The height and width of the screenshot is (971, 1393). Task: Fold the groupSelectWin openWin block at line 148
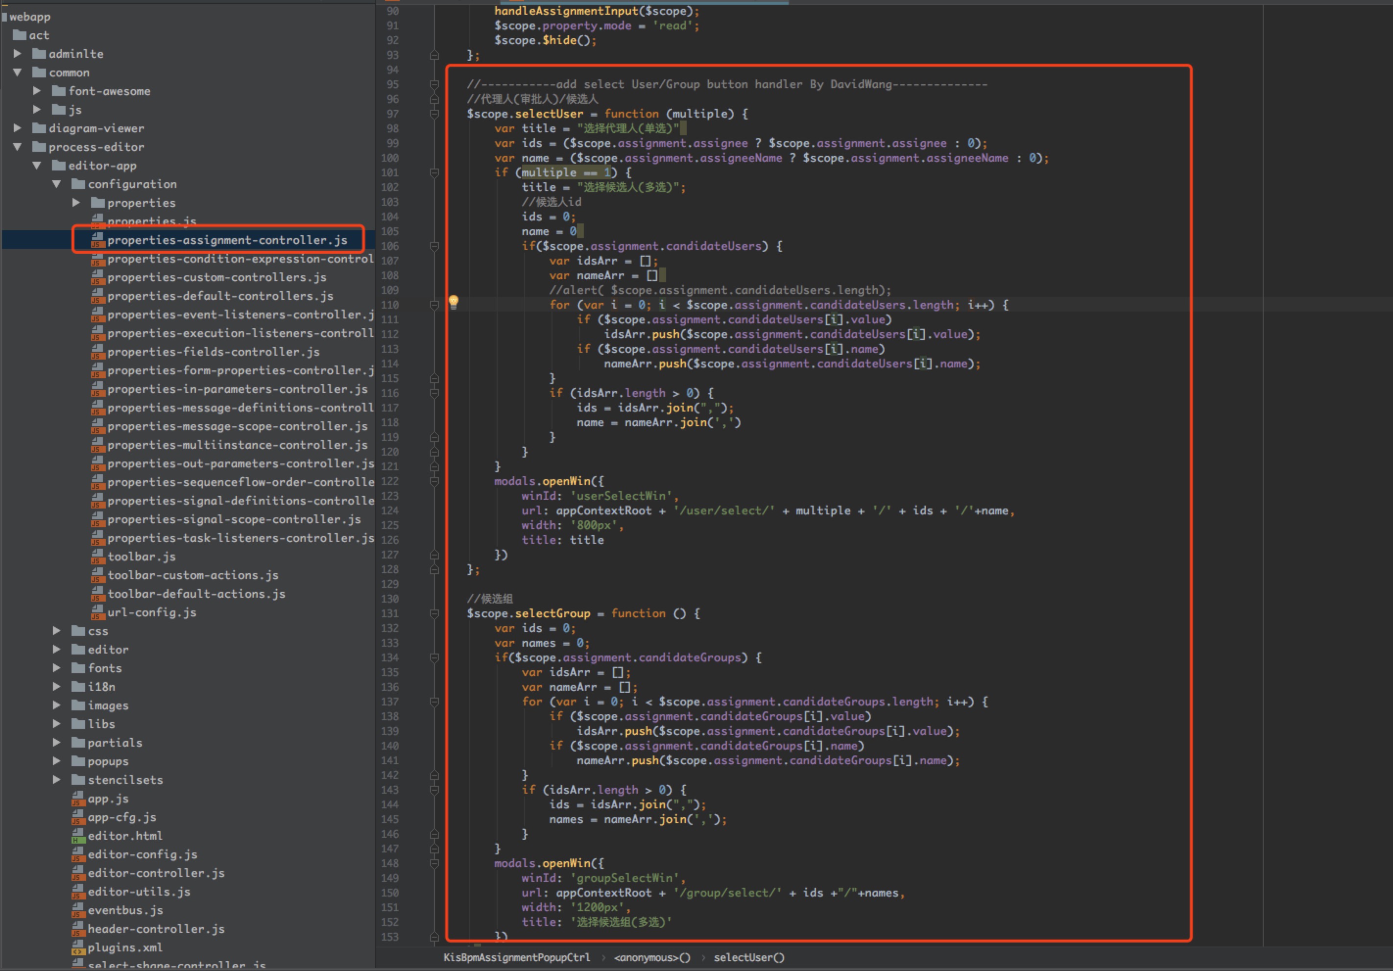434,863
